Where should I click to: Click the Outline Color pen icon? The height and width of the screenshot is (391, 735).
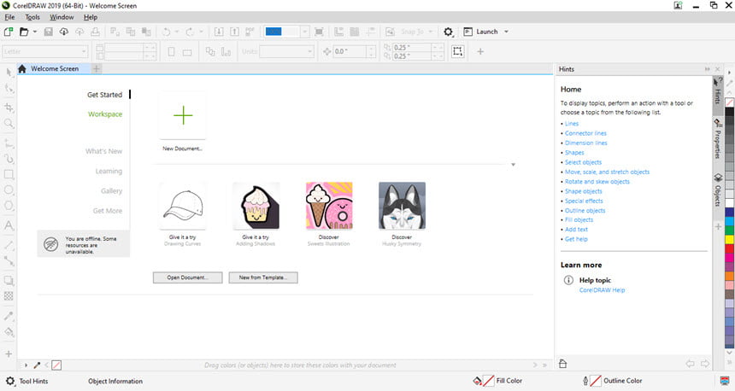(585, 381)
